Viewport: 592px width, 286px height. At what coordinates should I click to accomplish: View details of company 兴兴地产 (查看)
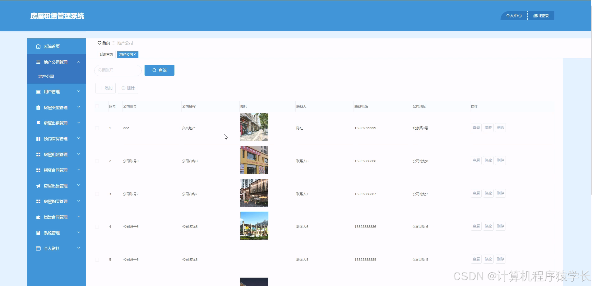click(x=476, y=128)
